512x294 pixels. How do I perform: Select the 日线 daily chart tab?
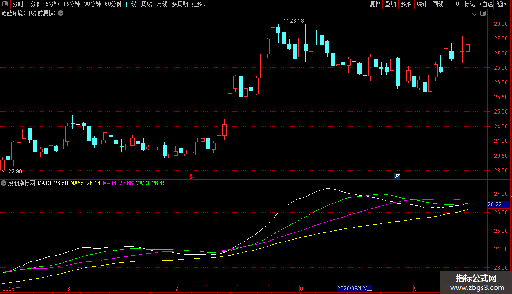click(x=131, y=4)
